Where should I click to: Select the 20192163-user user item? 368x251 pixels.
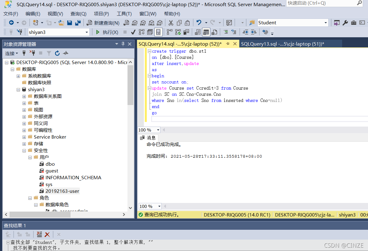tap(62, 191)
